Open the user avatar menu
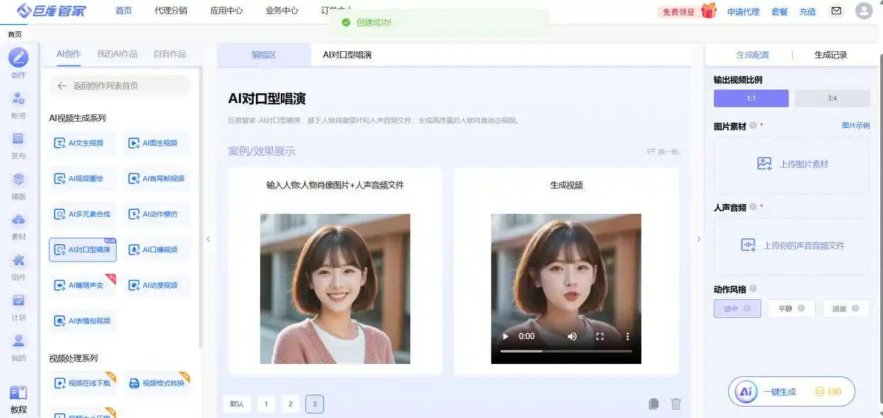The height and width of the screenshot is (418, 883). click(x=864, y=11)
